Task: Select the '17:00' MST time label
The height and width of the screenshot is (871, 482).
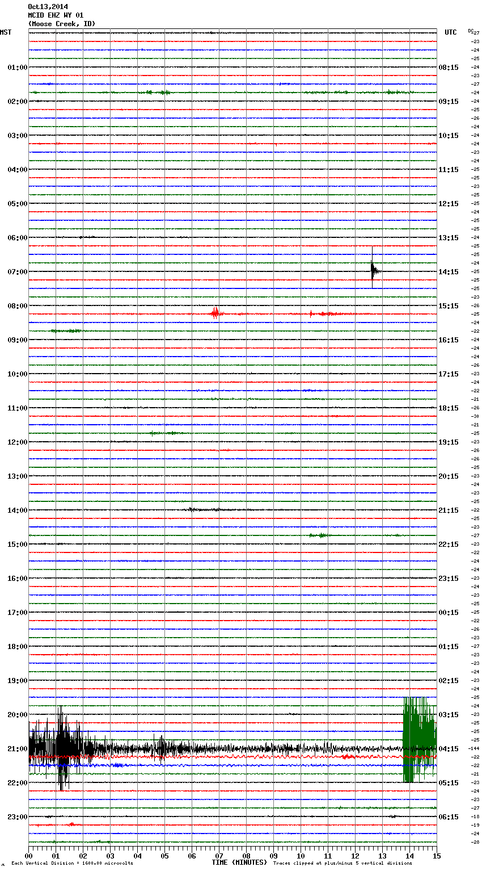Action: coord(18,613)
